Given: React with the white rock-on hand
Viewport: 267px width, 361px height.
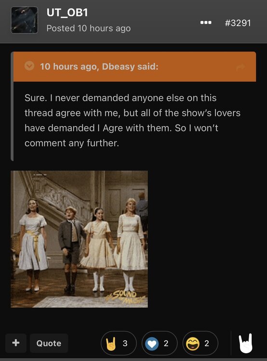Looking at the screenshot, I should coord(246,343).
